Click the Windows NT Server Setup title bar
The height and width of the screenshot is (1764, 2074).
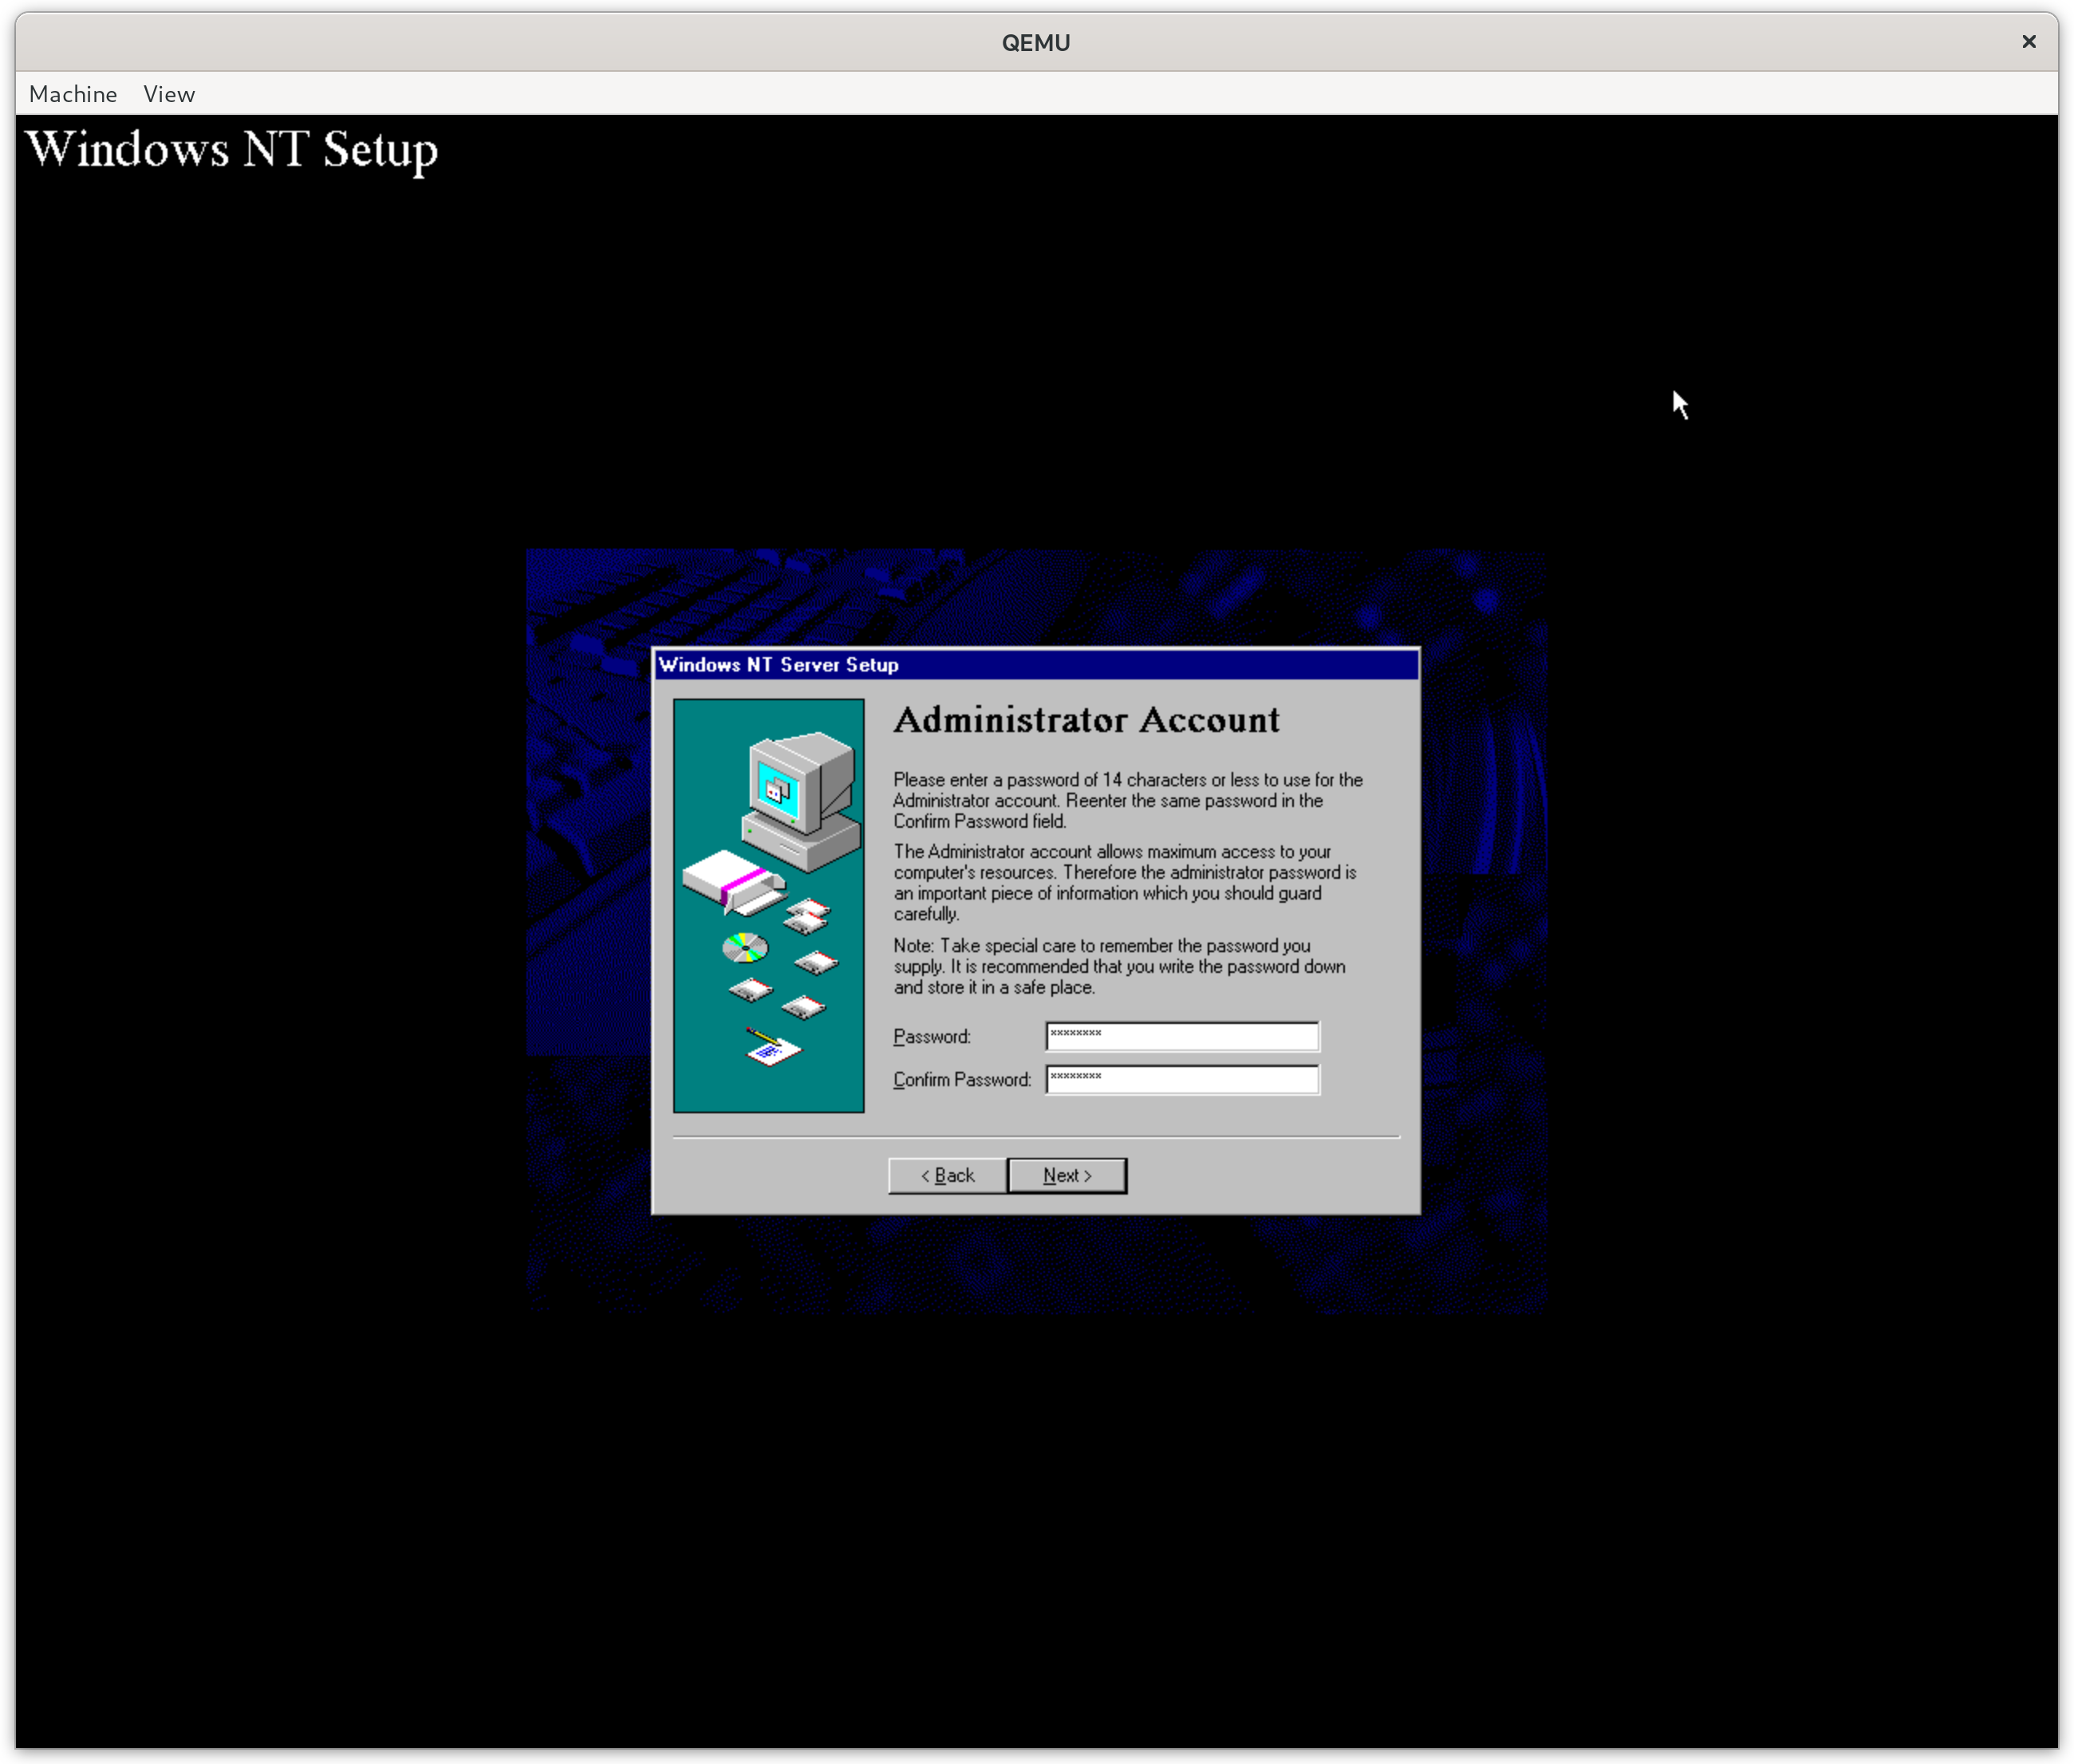tap(1035, 665)
